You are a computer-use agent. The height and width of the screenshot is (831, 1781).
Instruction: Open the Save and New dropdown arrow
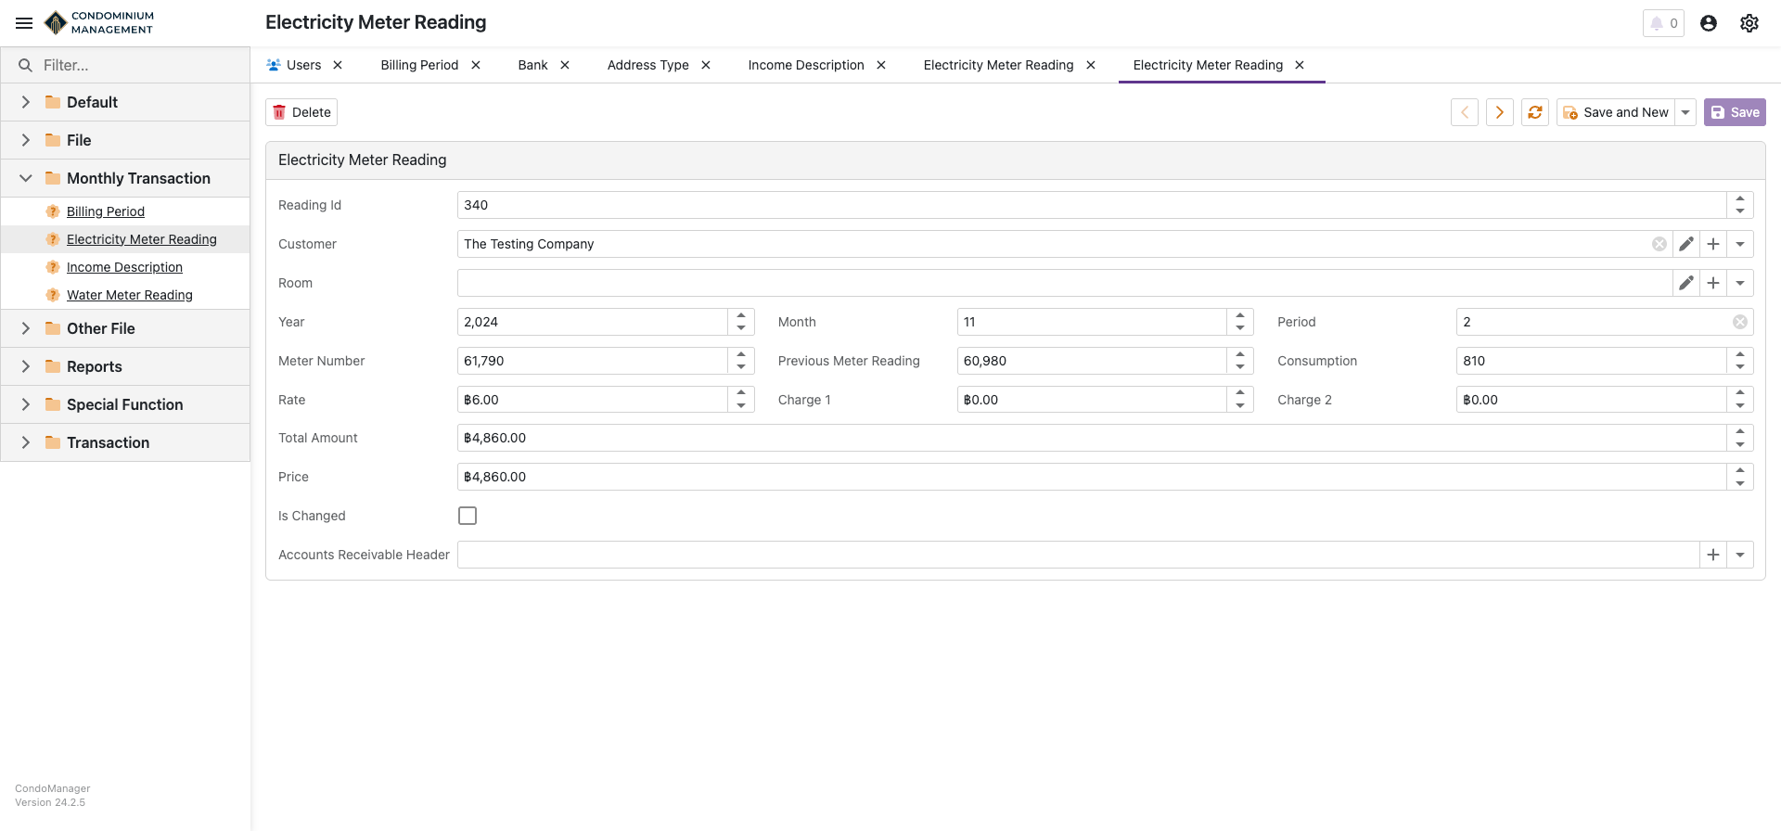pyautogui.click(x=1685, y=112)
